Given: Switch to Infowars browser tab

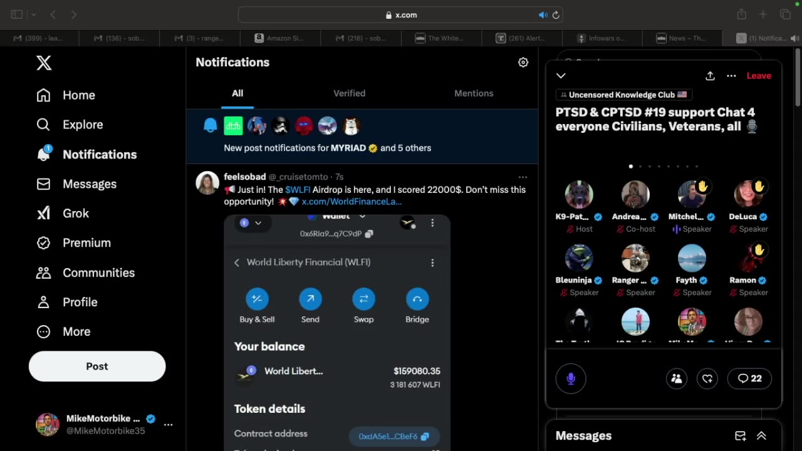Looking at the screenshot, I should (601, 38).
